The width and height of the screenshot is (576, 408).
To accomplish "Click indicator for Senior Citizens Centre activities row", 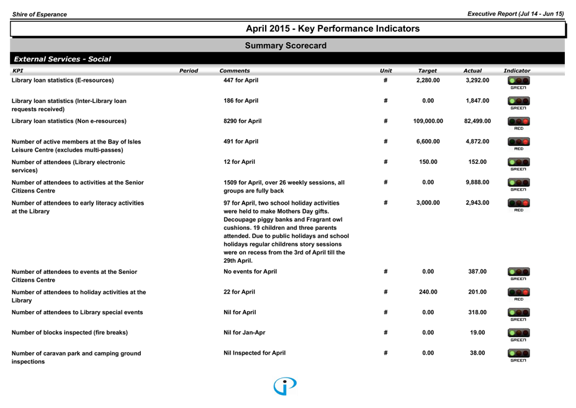I will (518, 183).
